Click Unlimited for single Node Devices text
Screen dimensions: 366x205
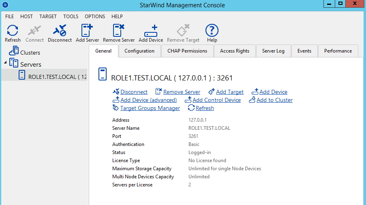tap(225, 169)
